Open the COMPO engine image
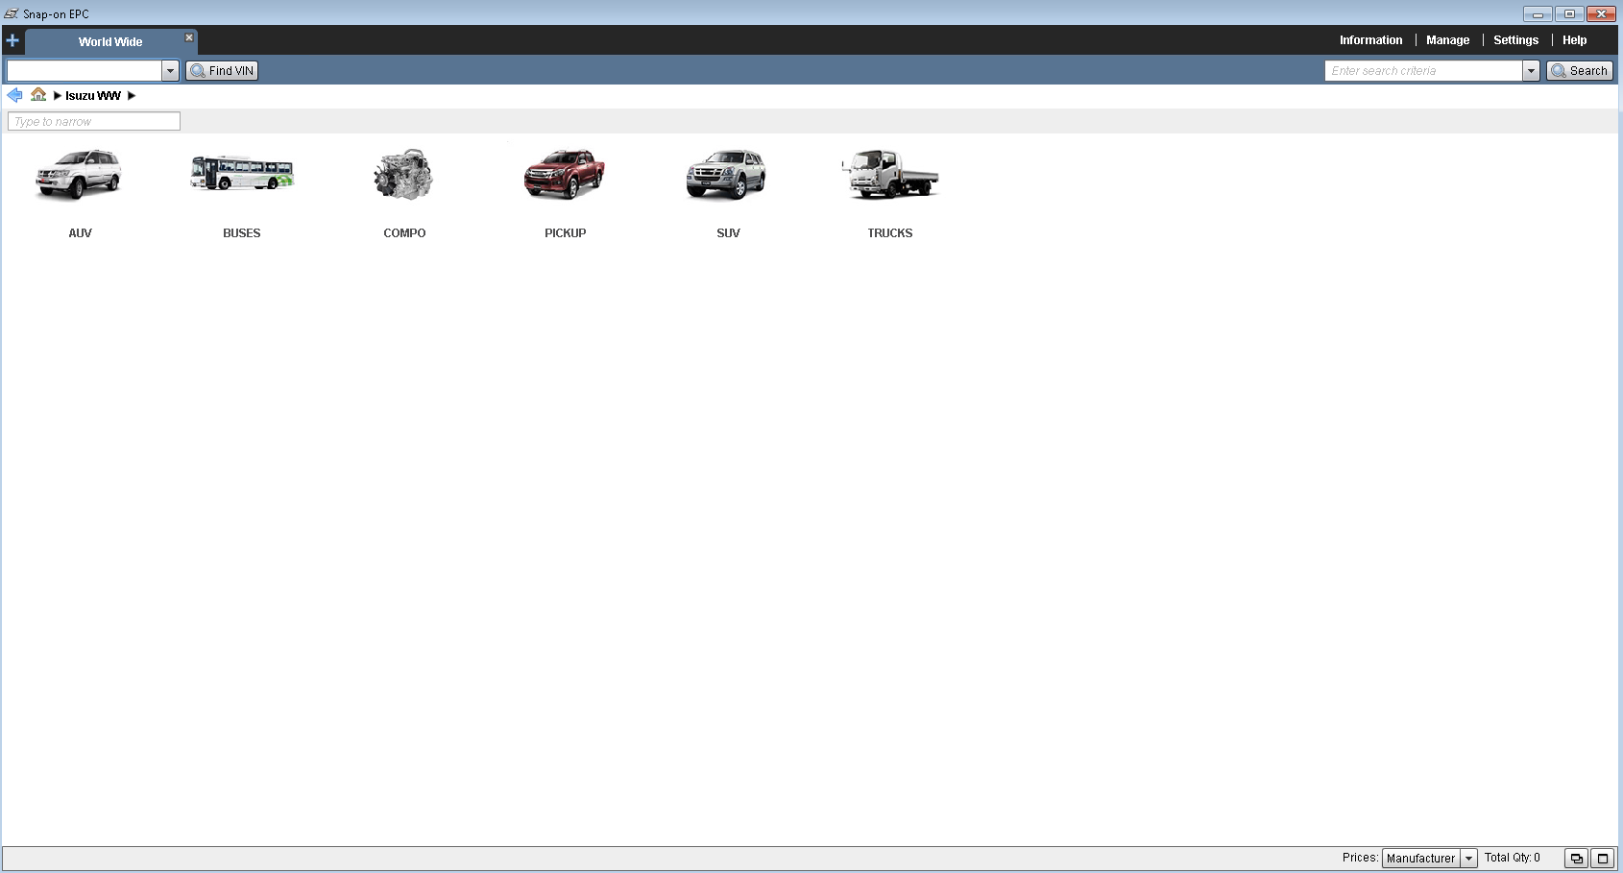This screenshot has width=1623, height=873. click(403, 175)
